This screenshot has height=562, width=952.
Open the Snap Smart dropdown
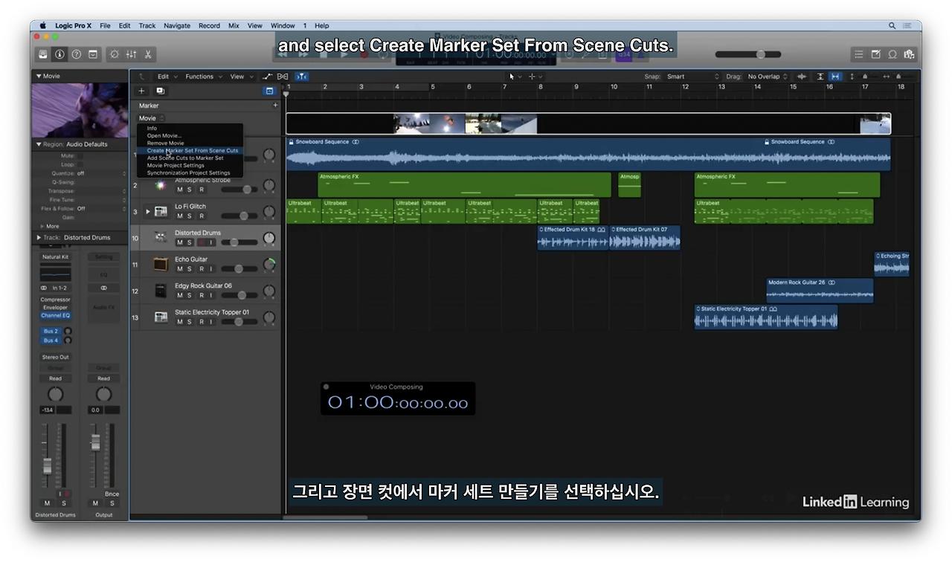[692, 77]
